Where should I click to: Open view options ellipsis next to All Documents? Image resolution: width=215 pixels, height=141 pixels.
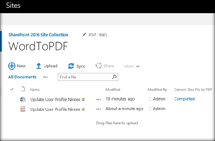tap(45, 77)
